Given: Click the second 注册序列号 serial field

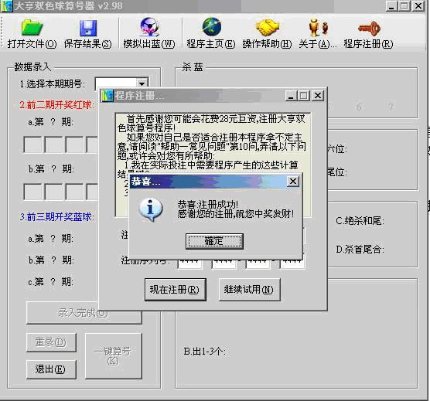Looking at the screenshot, I should [224, 264].
